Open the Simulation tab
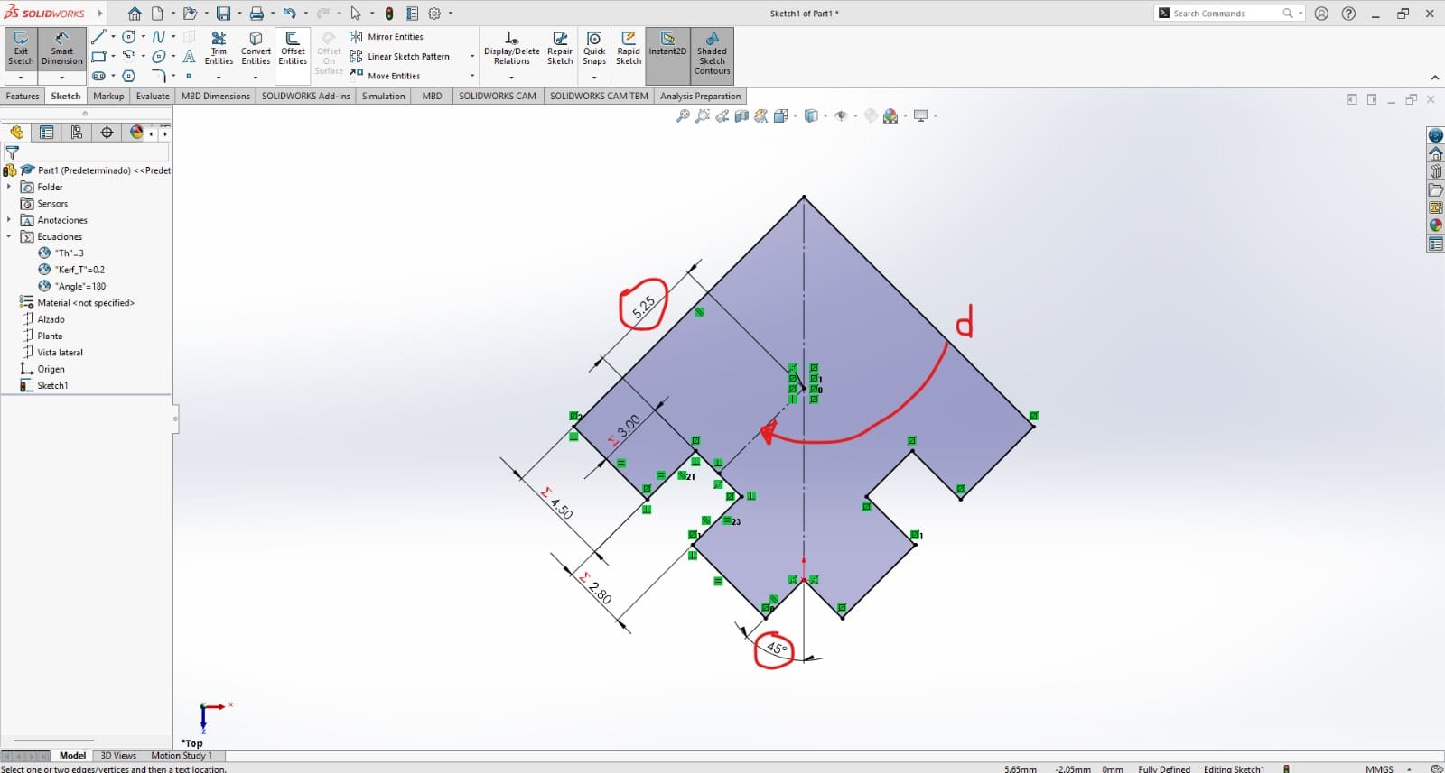 (x=384, y=96)
